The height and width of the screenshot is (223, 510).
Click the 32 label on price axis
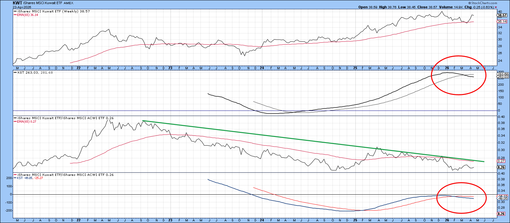[x=499, y=33]
